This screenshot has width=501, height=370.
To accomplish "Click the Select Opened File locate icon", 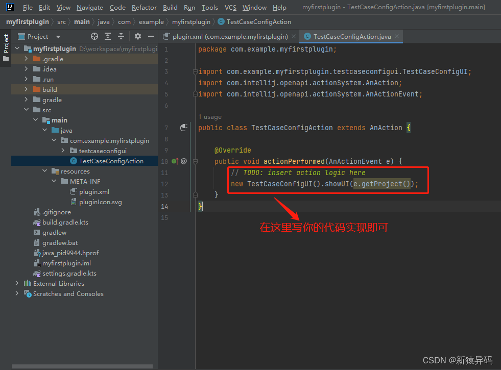I will (x=94, y=36).
